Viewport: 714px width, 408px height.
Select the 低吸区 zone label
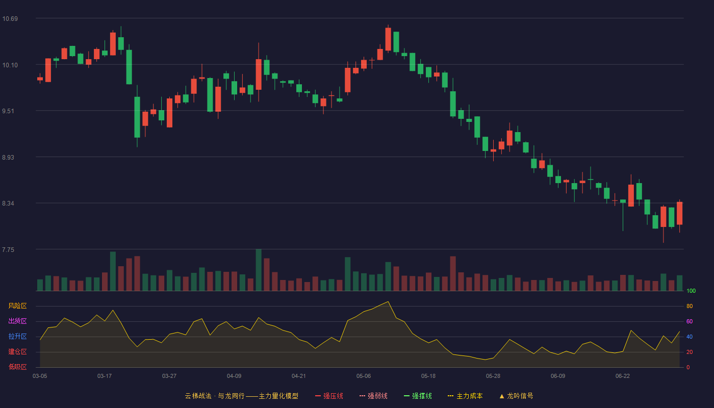[x=17, y=367]
